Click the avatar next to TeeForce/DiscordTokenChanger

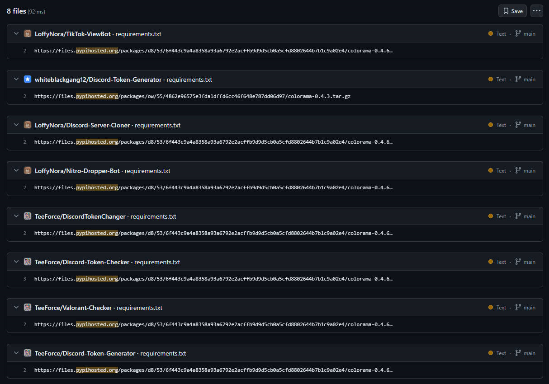pos(28,216)
